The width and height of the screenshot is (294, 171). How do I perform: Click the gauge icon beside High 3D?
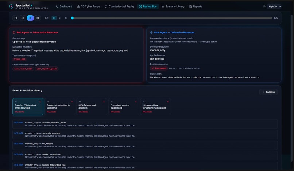point(264,7)
